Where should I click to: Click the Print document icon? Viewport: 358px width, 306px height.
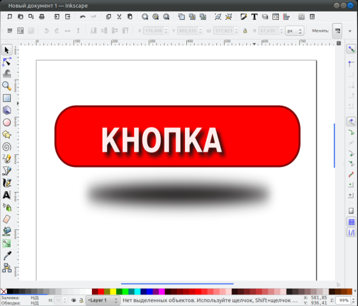click(x=41, y=17)
